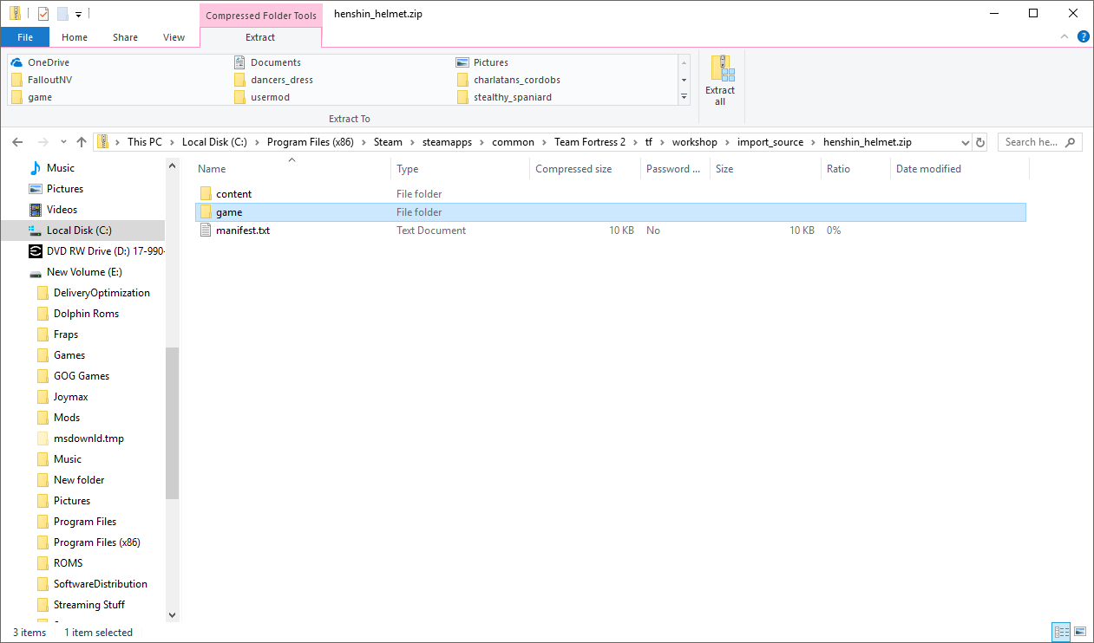Choose charlatans_cordobs as extract destination

coord(508,80)
